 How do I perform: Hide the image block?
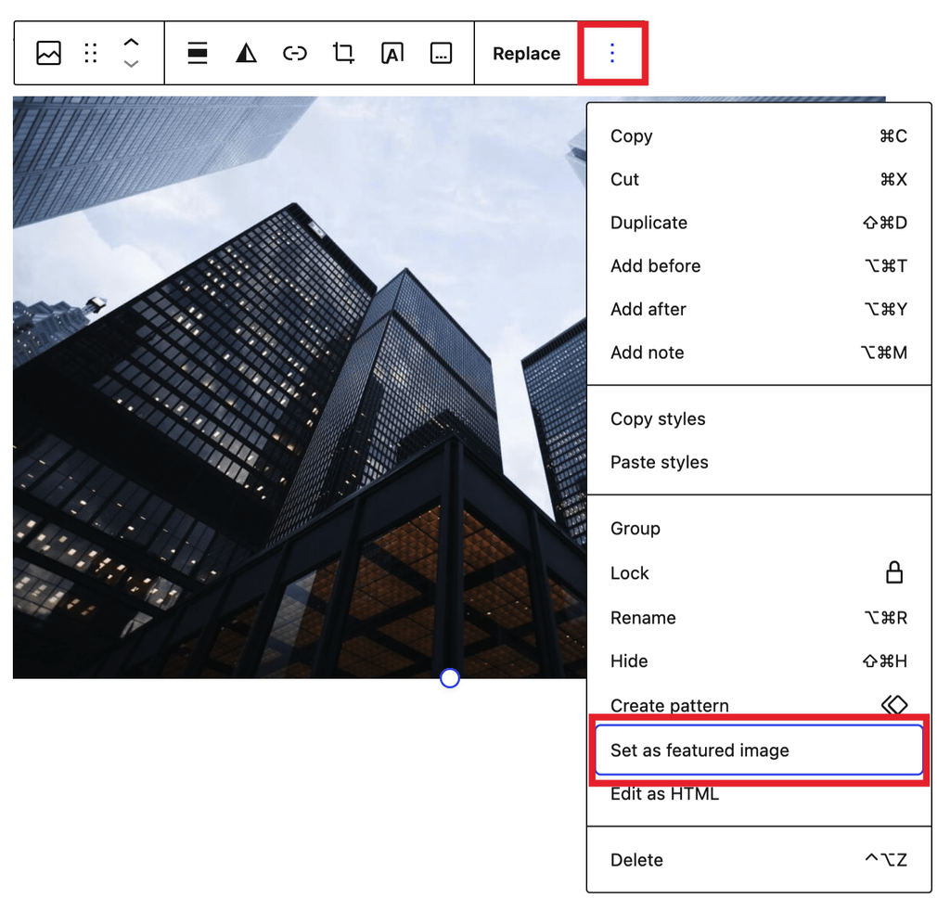point(759,661)
